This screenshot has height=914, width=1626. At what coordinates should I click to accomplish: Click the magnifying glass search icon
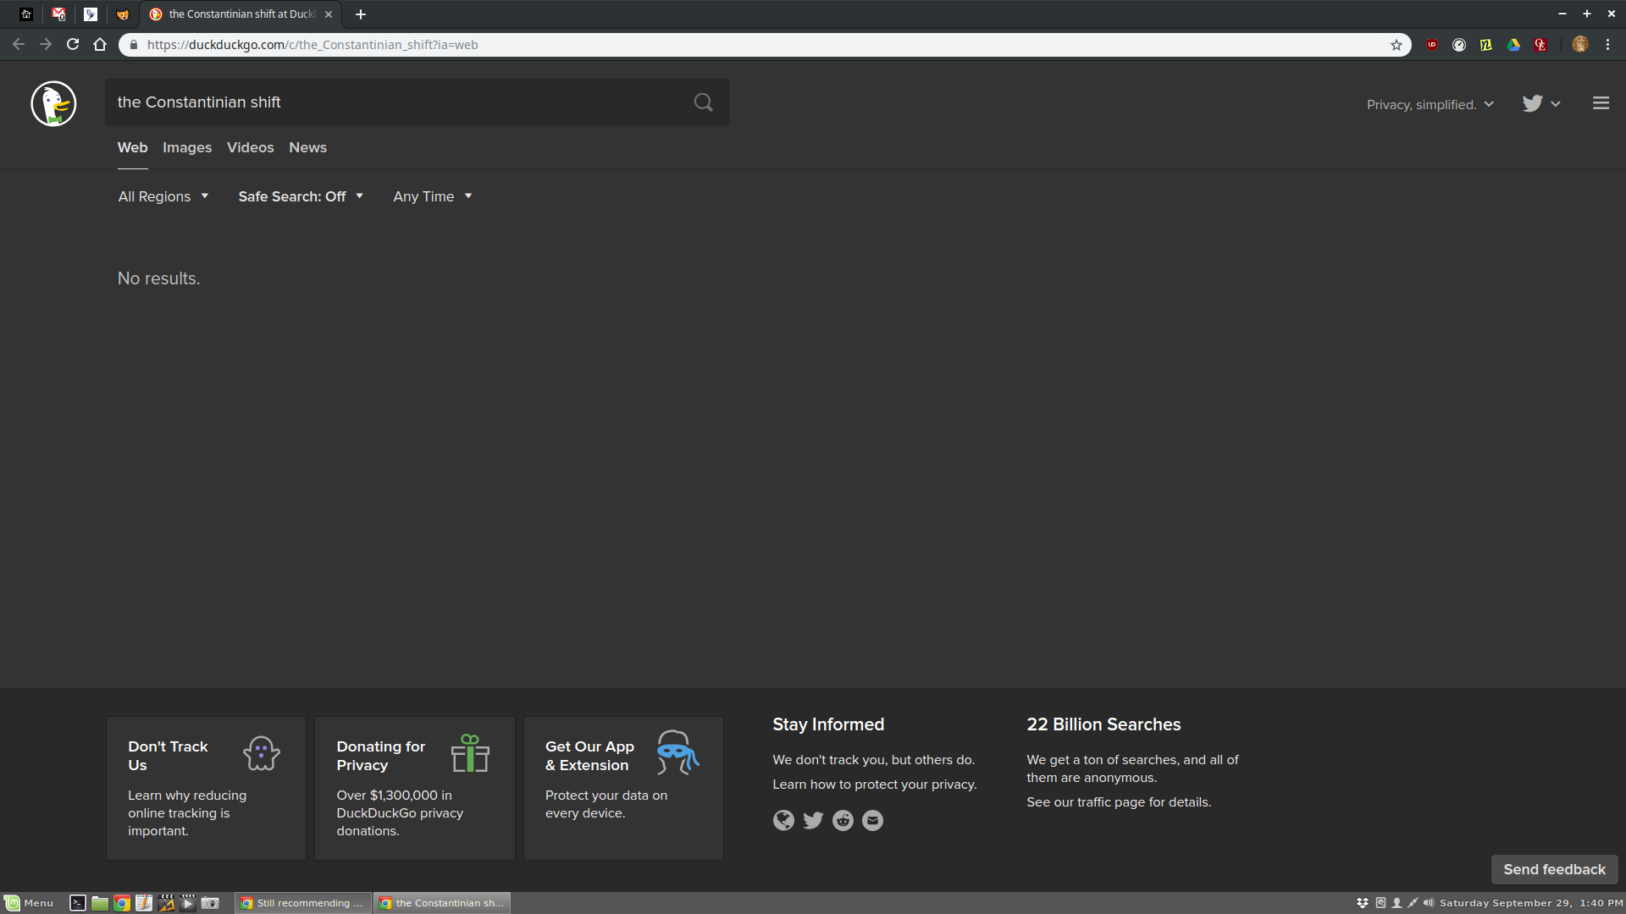[703, 102]
